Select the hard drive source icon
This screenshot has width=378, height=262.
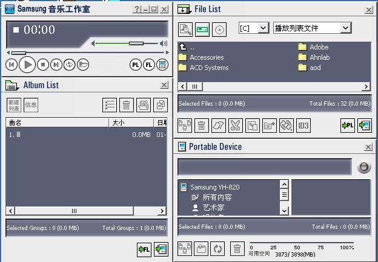[x=202, y=30]
